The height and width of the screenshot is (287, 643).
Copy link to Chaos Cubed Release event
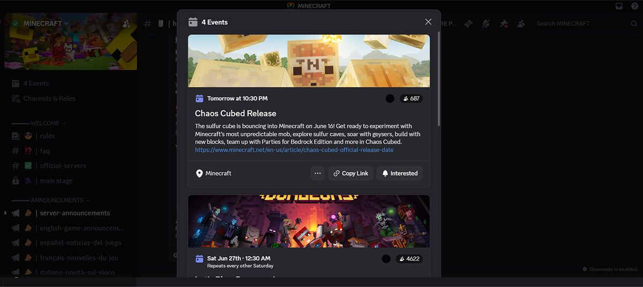tap(350, 173)
